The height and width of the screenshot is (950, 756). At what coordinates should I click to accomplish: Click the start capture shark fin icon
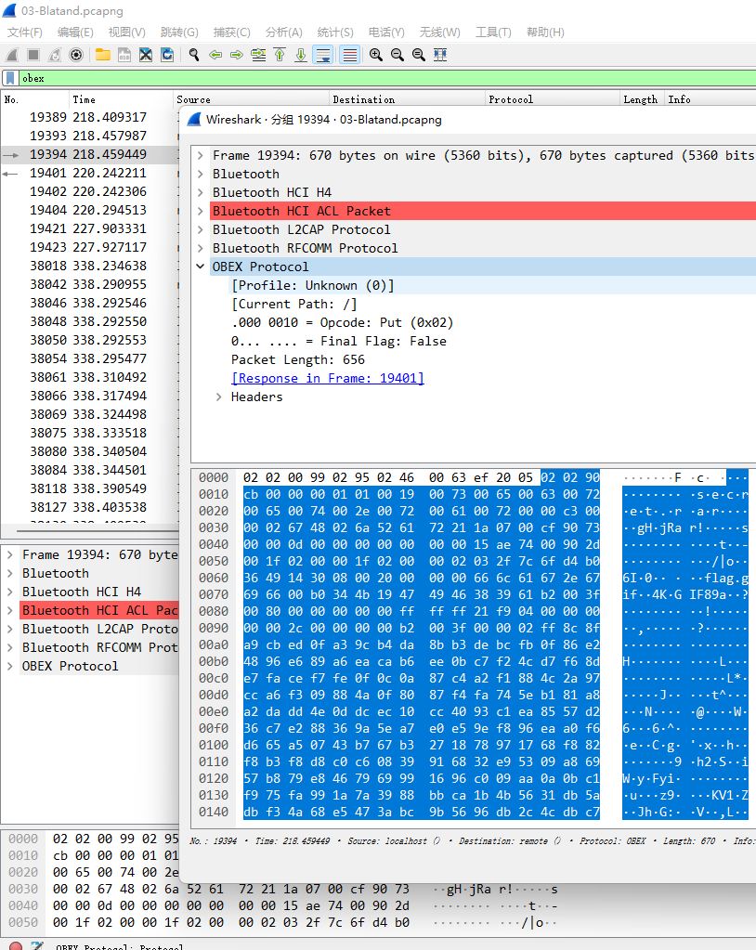coord(12,55)
